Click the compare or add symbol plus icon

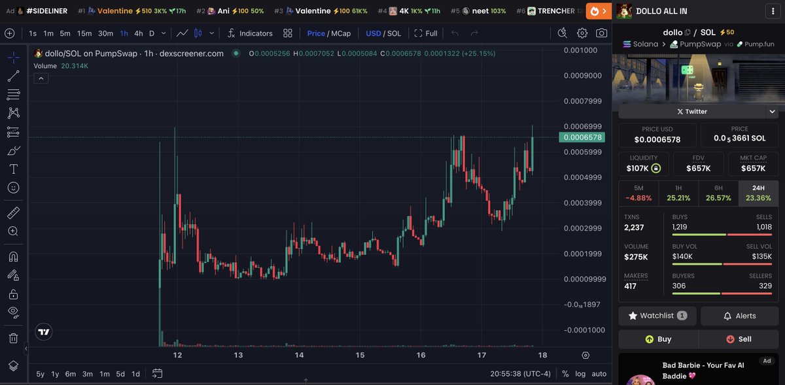point(9,33)
